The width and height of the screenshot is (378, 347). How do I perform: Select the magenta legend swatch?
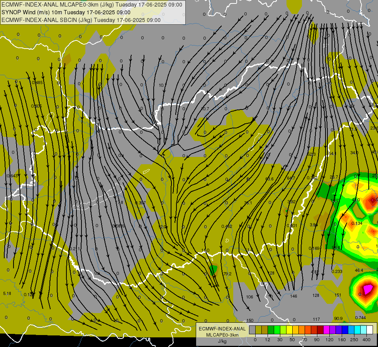point(326,330)
